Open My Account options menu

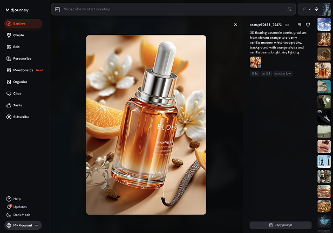(36, 225)
